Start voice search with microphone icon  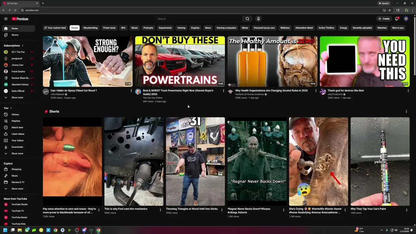(258, 19)
